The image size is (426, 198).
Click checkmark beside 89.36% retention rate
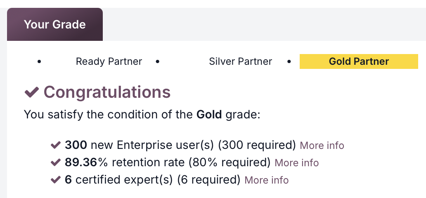[x=55, y=163]
